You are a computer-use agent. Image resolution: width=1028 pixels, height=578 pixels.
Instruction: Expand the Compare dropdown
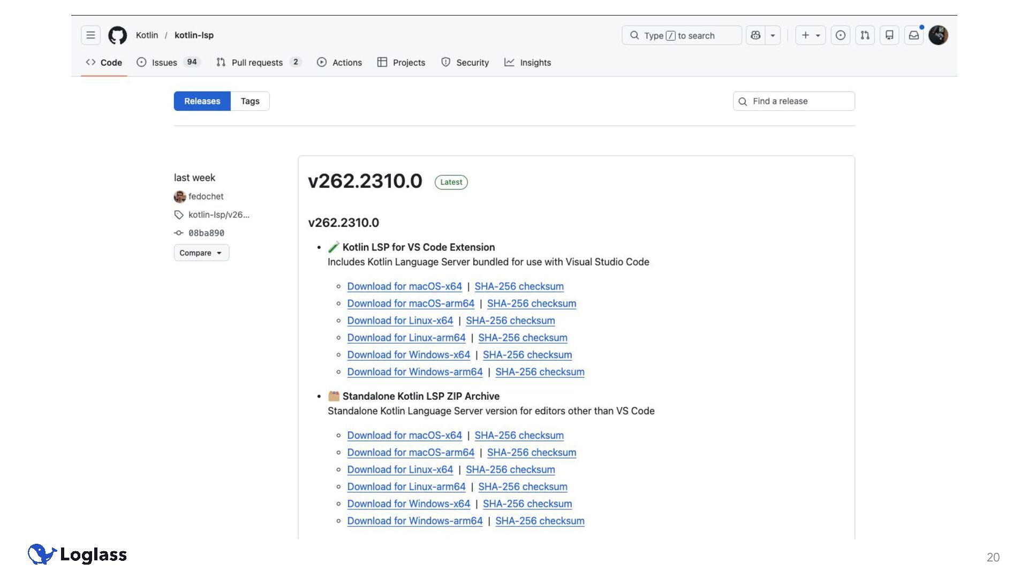(201, 253)
